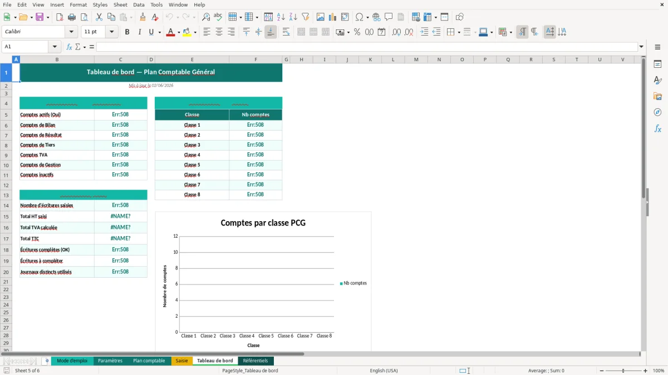Screen dimensions: 668x375
Task: Click the Cut scissors icon
Action: pos(99,17)
